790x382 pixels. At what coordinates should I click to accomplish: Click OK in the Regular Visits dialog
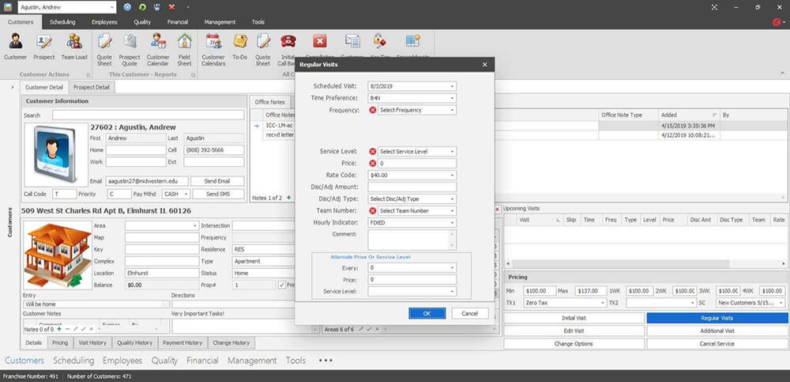(x=427, y=313)
